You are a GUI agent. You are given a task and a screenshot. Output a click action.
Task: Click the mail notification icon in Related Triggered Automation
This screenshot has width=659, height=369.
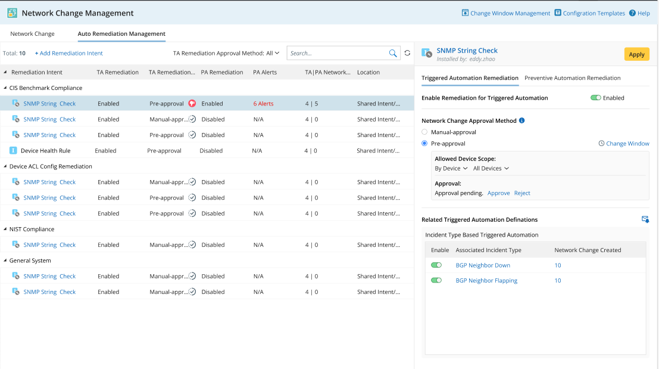[x=645, y=219]
